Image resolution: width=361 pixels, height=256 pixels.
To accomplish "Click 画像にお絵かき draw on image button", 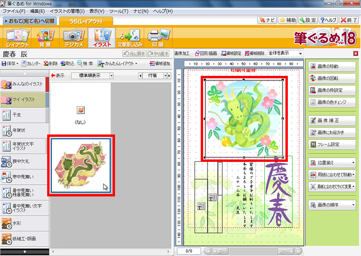I will 332,133.
